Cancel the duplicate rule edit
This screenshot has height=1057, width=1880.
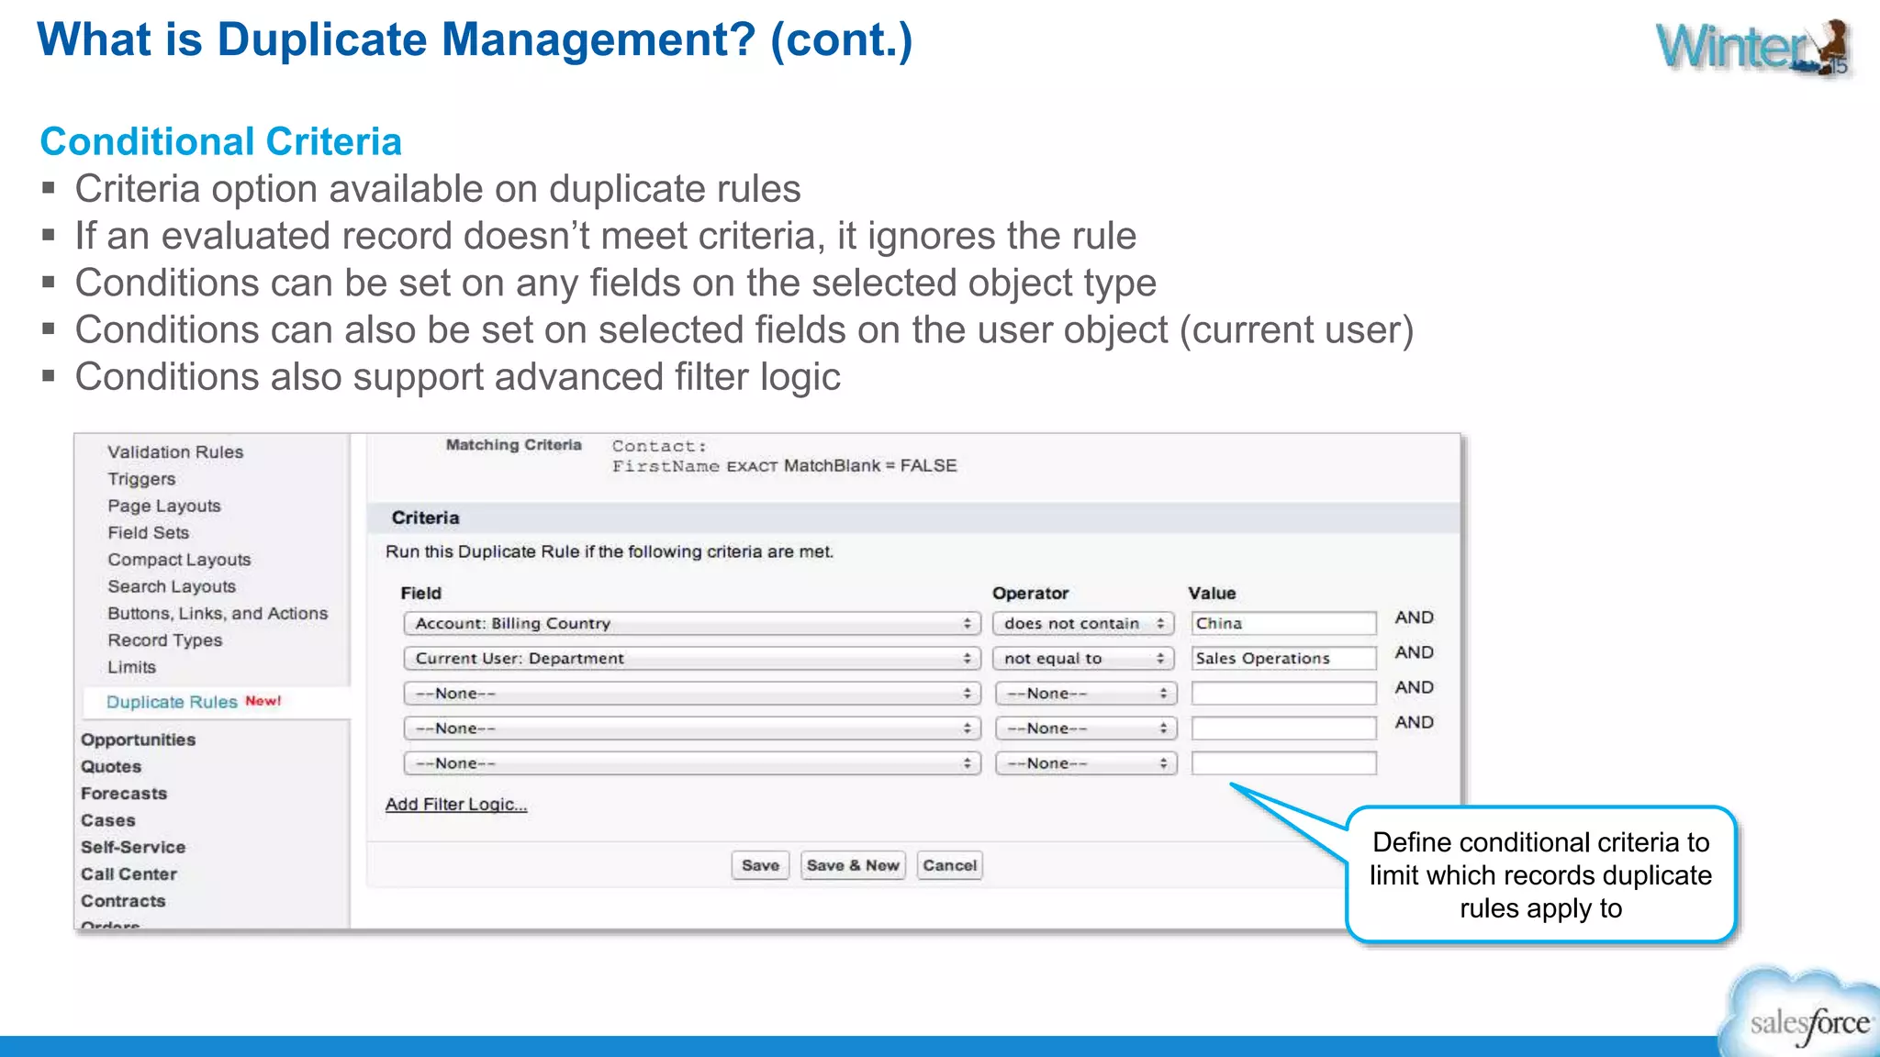pos(949,865)
